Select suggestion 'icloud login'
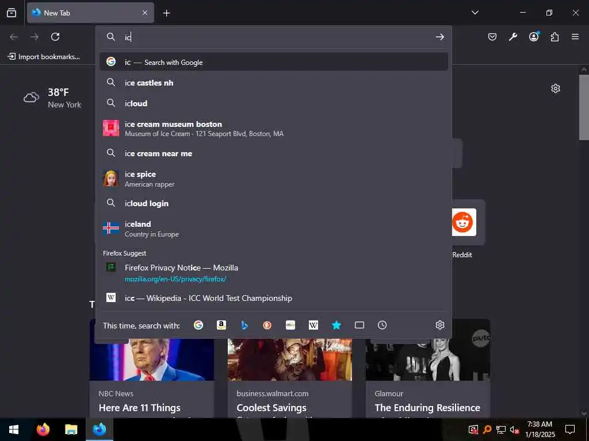The image size is (589, 441). coord(273,203)
